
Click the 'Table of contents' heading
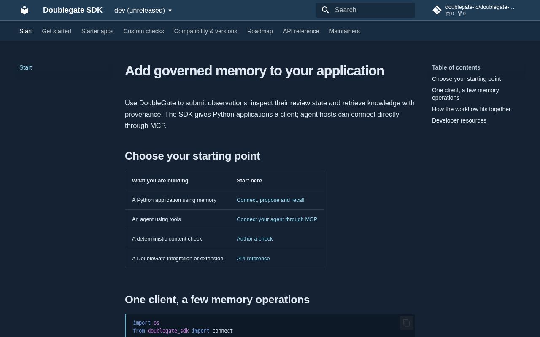click(456, 67)
